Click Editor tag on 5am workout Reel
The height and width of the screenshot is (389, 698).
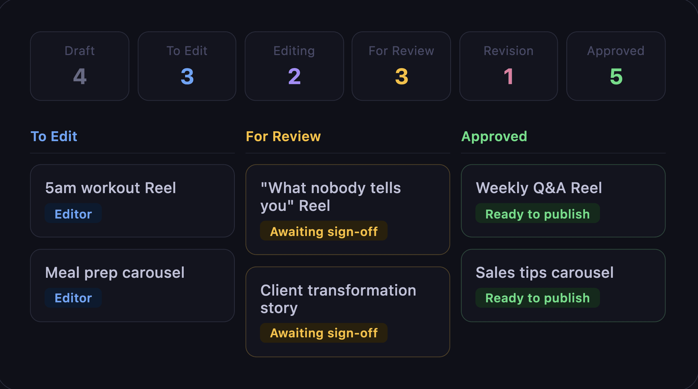pyautogui.click(x=73, y=213)
